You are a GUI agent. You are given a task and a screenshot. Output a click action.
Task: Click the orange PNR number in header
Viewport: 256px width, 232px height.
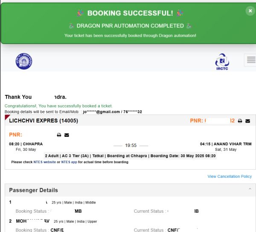click(x=212, y=121)
